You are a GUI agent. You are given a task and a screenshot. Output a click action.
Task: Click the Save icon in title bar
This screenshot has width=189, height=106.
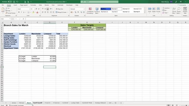(x=14, y=2)
